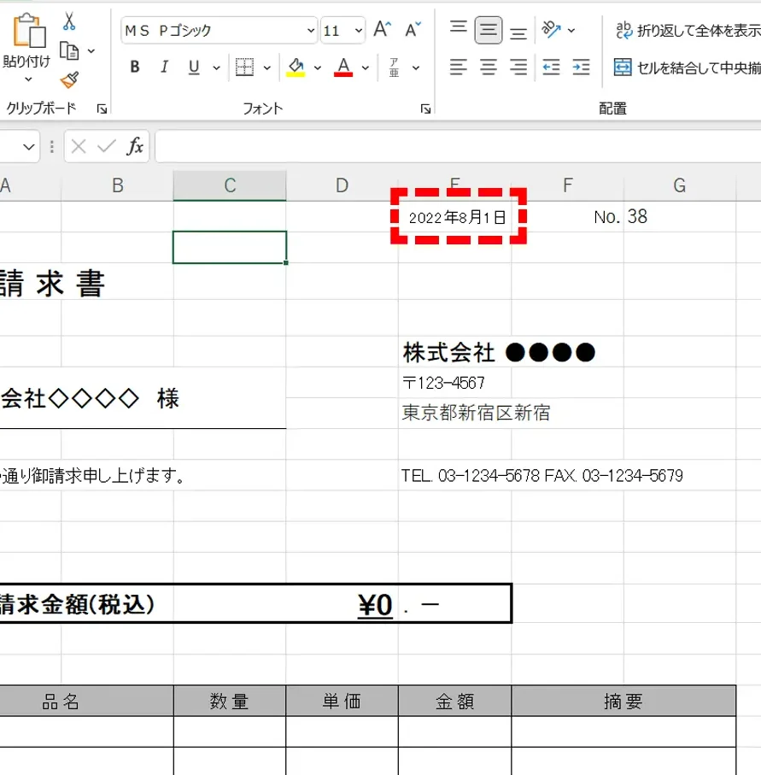
Task: Select column G header
Action: tap(680, 185)
